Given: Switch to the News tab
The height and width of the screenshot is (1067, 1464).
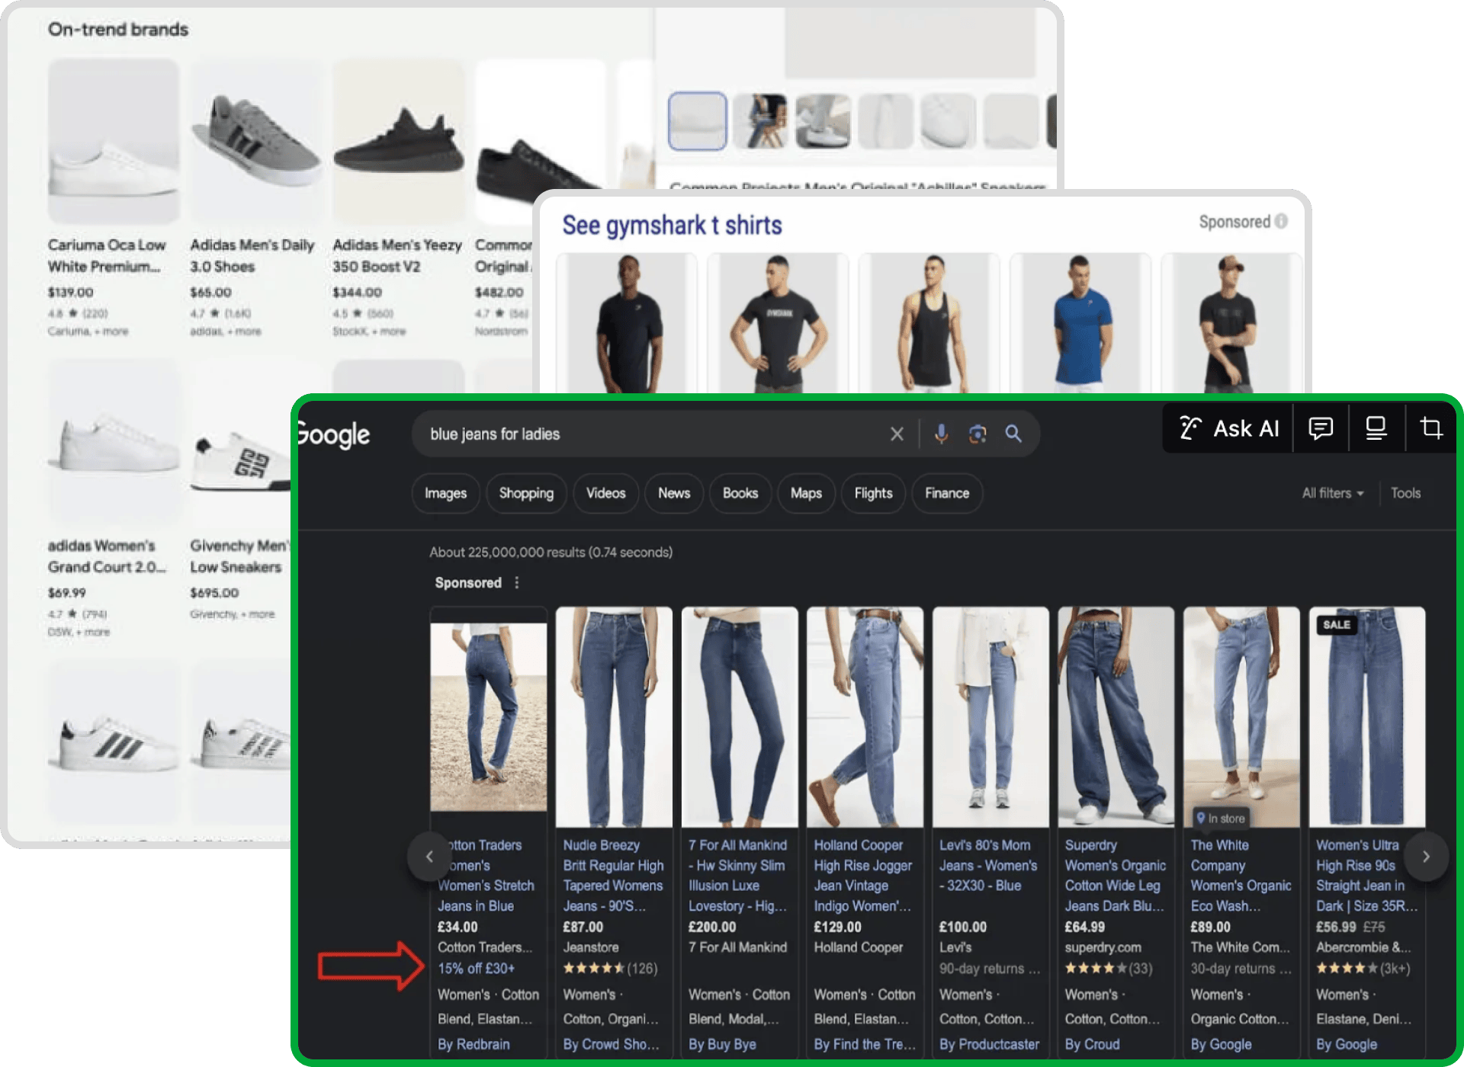Looking at the screenshot, I should 674,493.
